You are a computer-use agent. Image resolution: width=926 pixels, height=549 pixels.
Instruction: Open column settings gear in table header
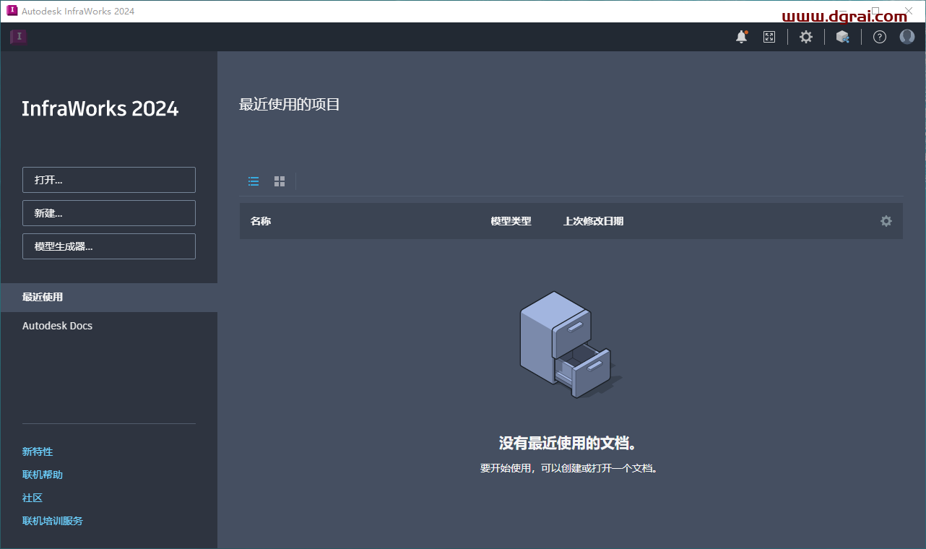886,221
